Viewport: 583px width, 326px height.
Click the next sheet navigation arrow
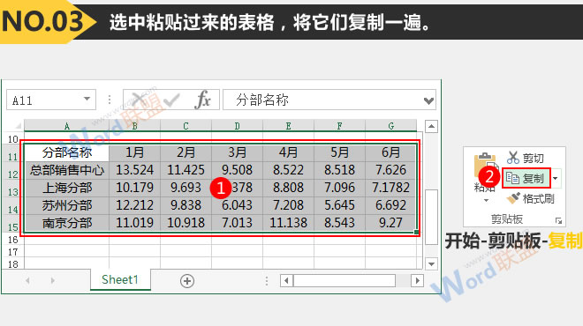(x=52, y=281)
